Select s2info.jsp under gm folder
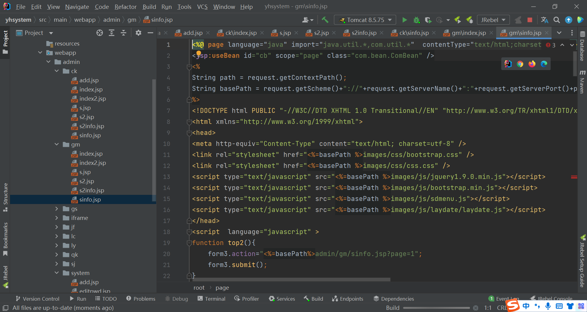The height and width of the screenshot is (312, 587). coord(92,190)
